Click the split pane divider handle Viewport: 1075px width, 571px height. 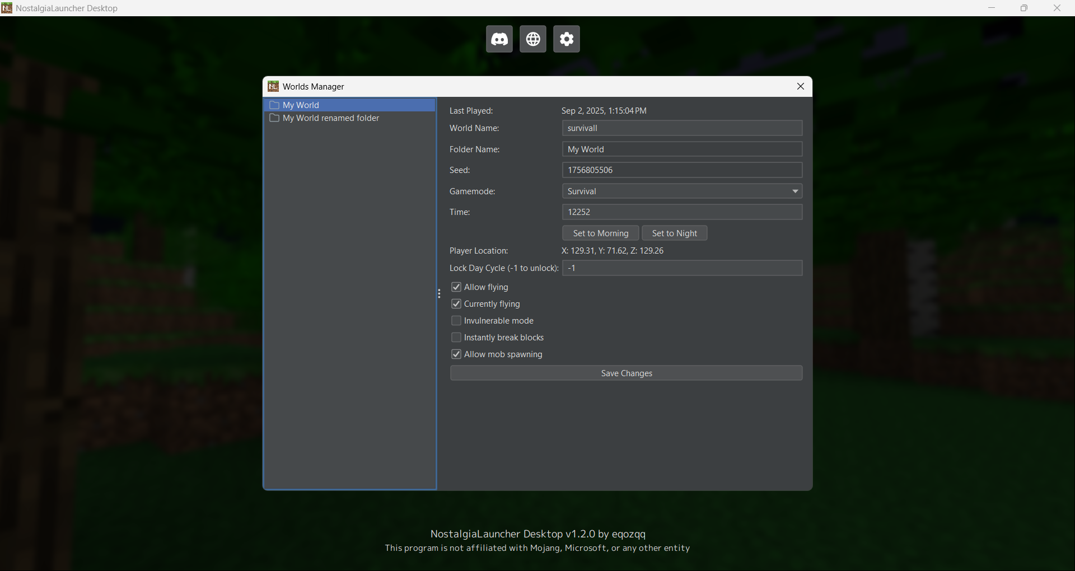(439, 294)
